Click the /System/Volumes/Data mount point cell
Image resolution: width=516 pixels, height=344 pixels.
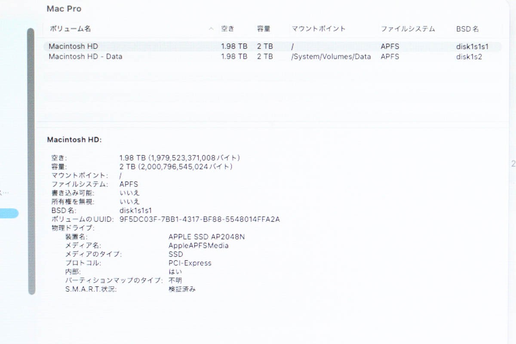tap(331, 56)
